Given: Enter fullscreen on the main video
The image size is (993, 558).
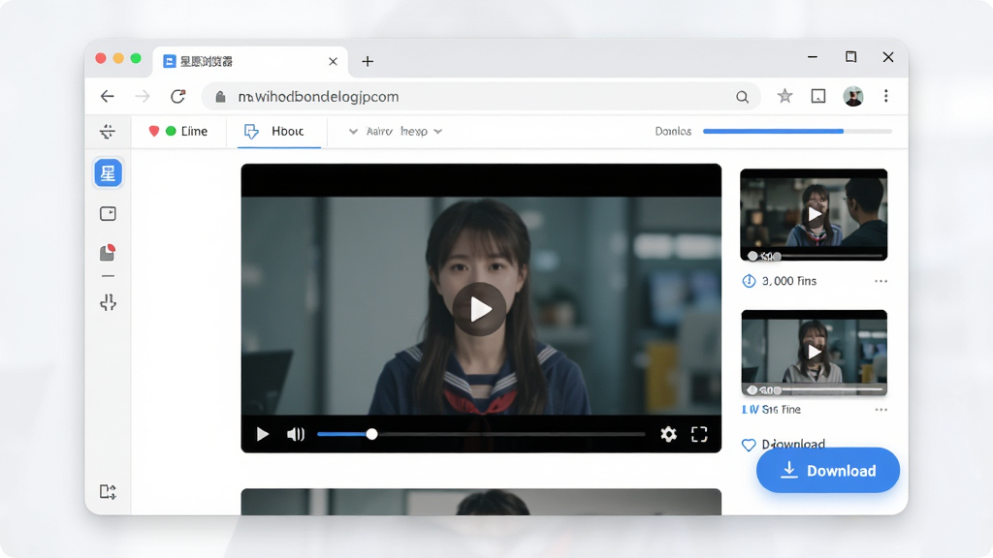Looking at the screenshot, I should (x=699, y=434).
